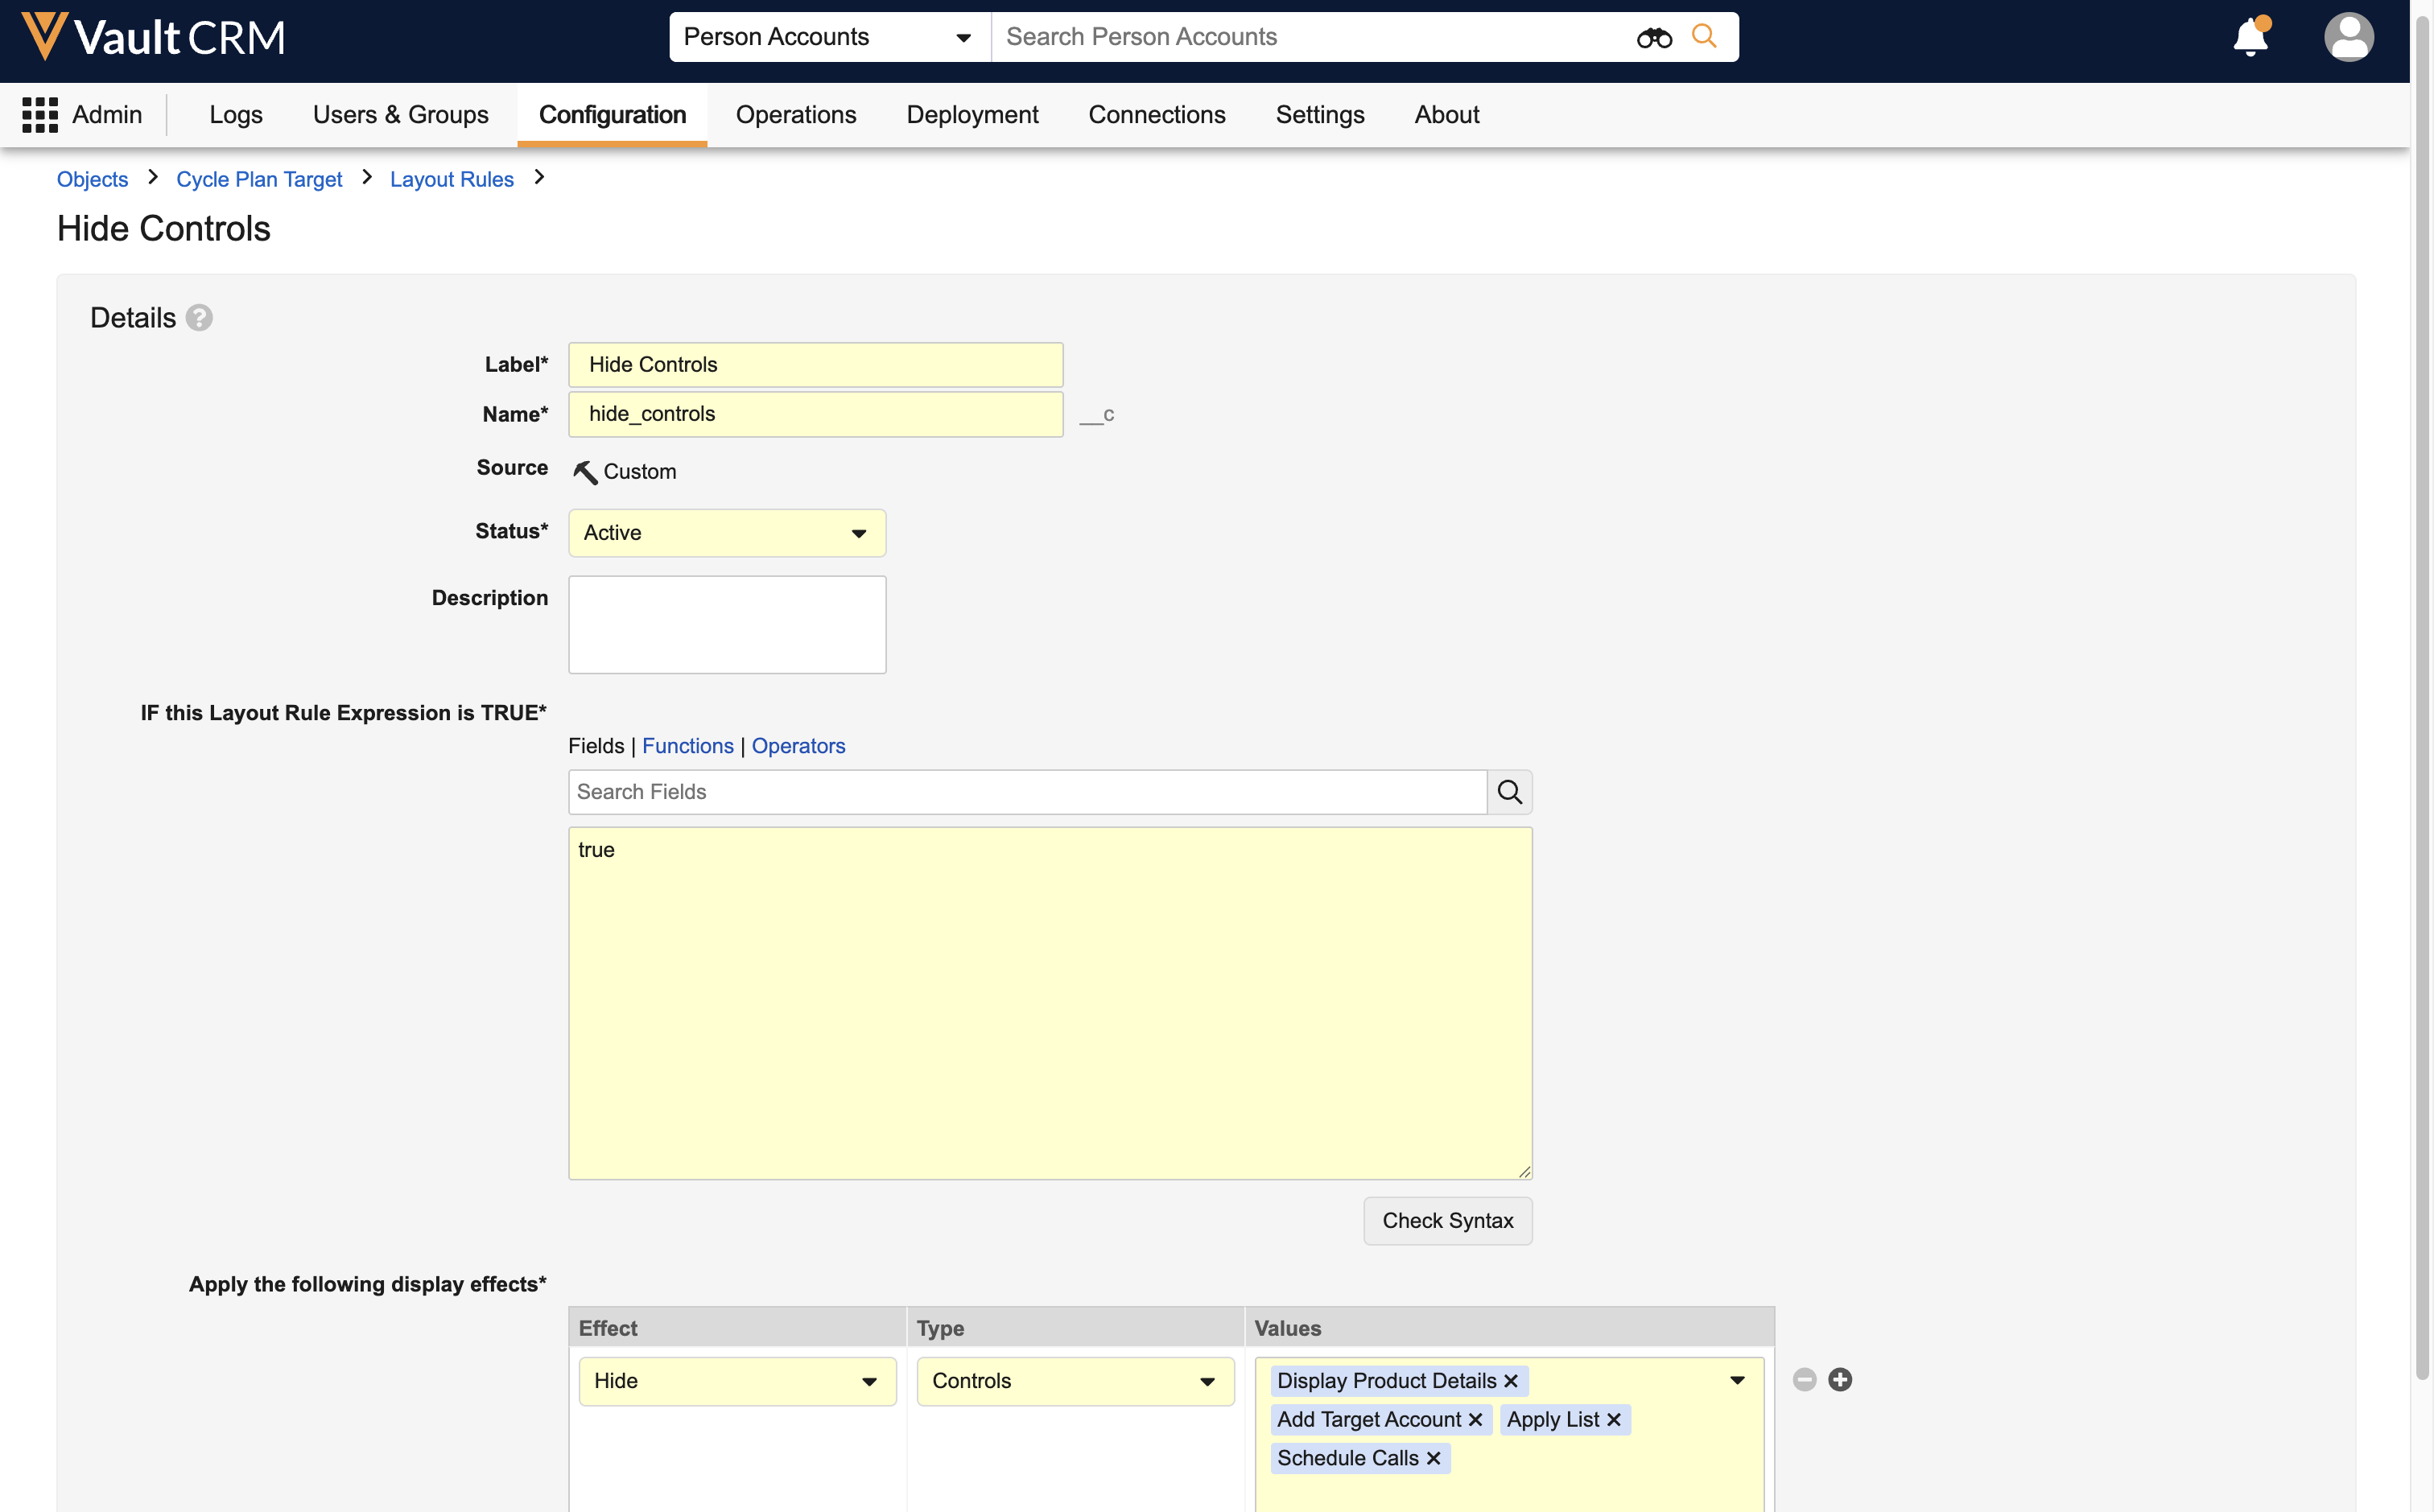This screenshot has width=2434, height=1512.
Task: Open the Connections tab
Action: coord(1157,115)
